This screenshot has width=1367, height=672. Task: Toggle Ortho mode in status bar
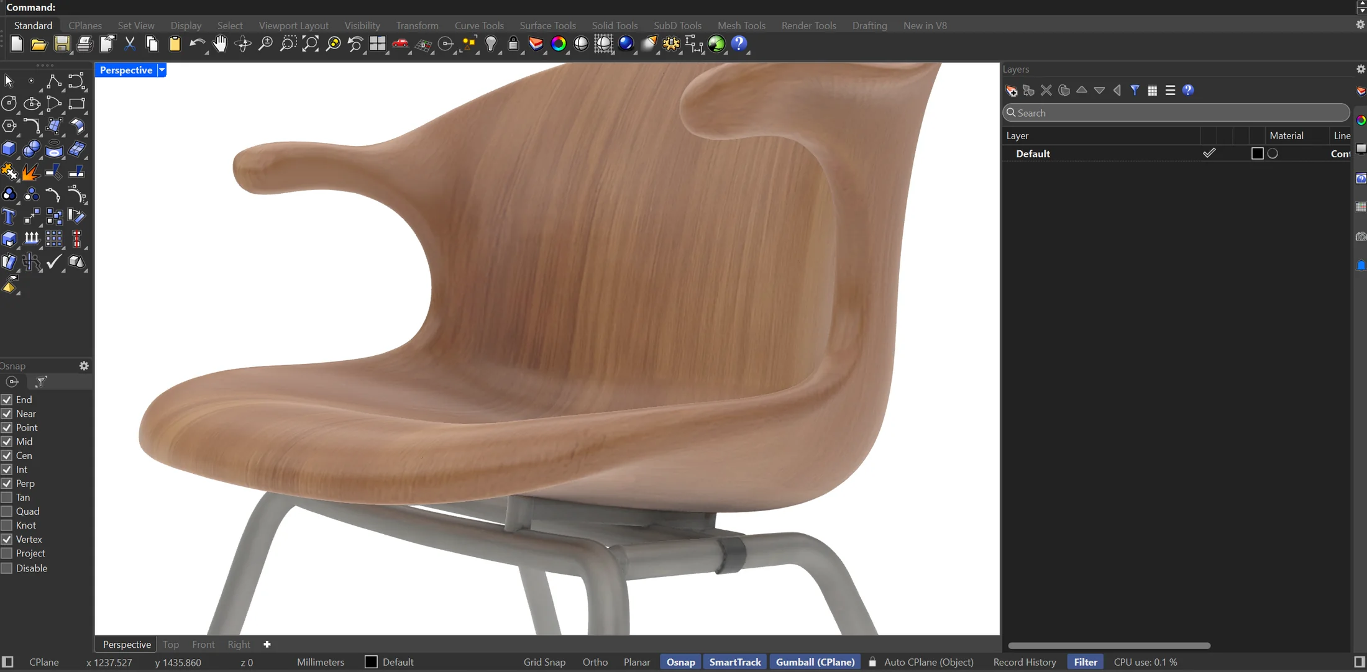pos(595,662)
